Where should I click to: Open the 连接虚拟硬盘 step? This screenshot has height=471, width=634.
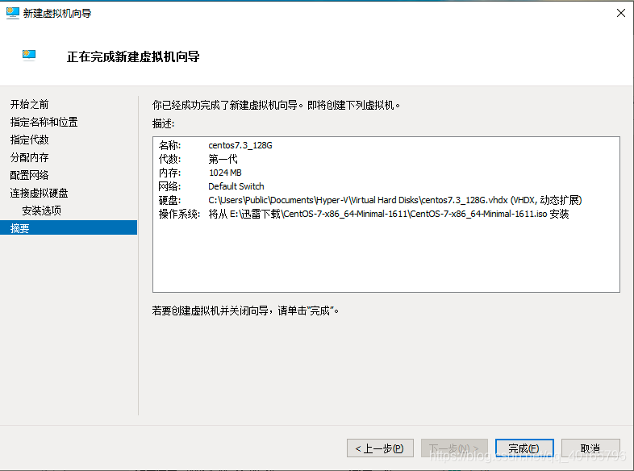tap(39, 193)
